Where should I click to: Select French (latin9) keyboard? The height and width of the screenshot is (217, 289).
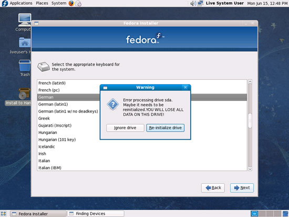[x=142, y=83]
